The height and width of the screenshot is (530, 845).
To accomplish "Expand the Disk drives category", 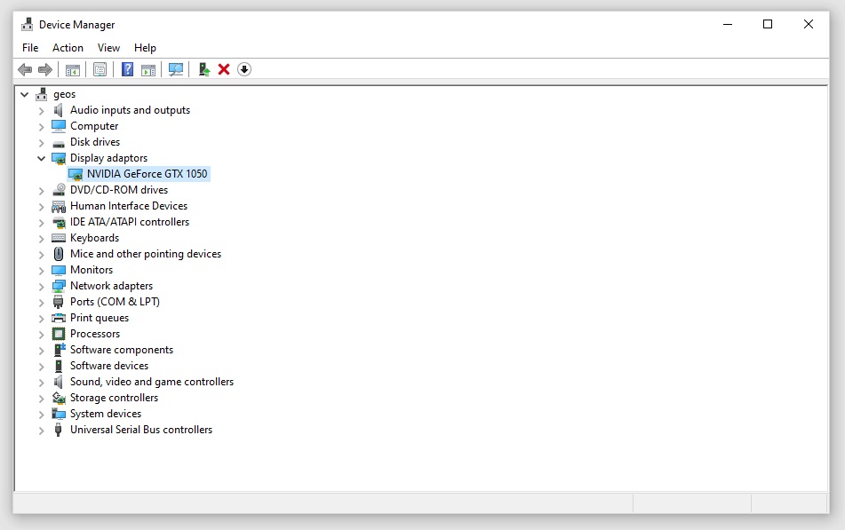I will click(41, 142).
